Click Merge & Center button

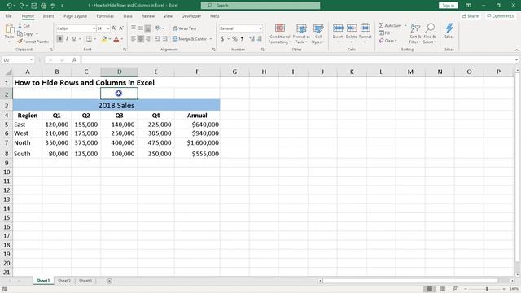coord(190,39)
